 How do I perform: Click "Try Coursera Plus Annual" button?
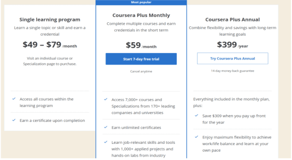pos(233,58)
